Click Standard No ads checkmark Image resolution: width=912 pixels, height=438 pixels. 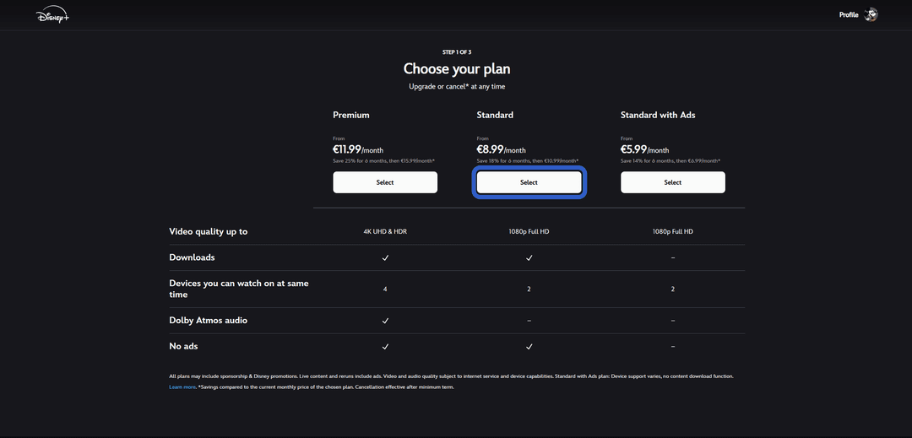(x=529, y=347)
